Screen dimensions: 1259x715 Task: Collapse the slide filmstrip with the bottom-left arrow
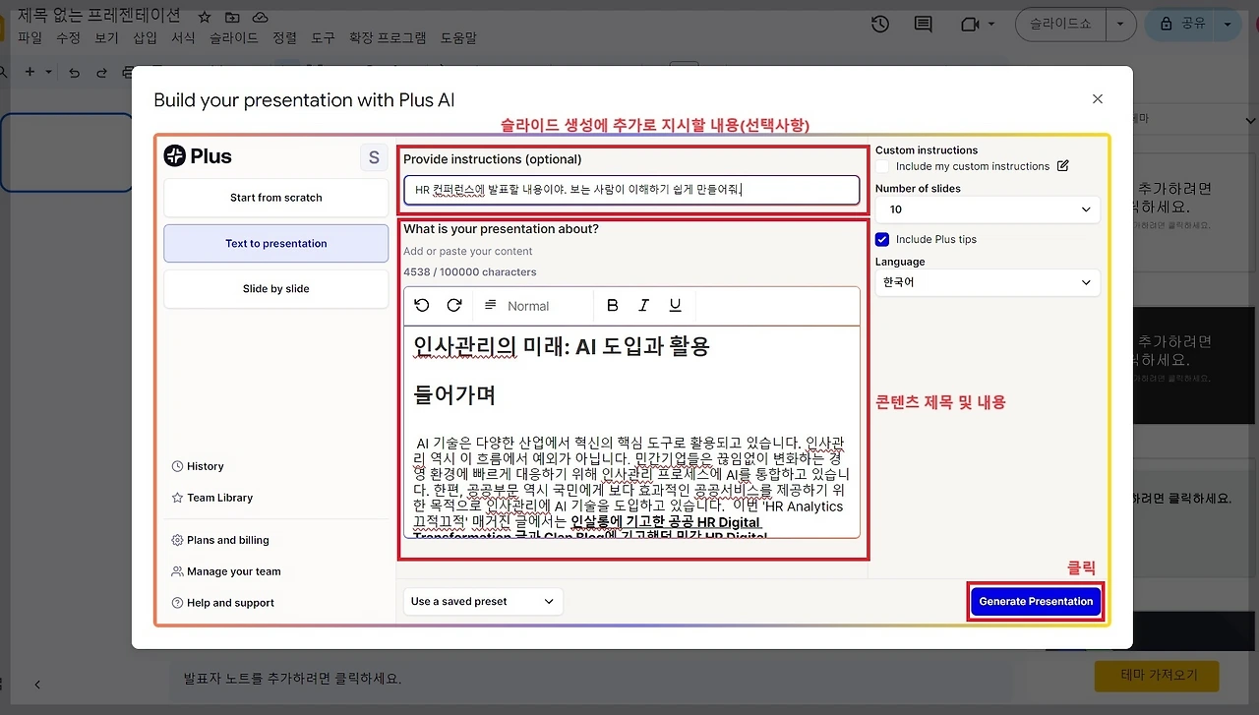tap(37, 685)
